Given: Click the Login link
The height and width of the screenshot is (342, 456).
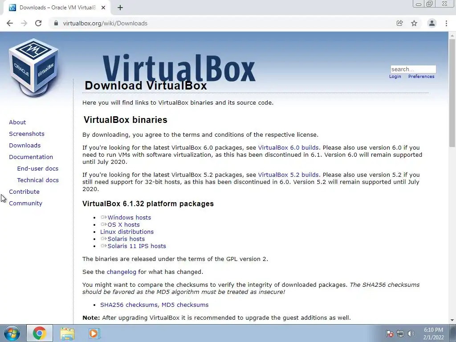Looking at the screenshot, I should [395, 77].
